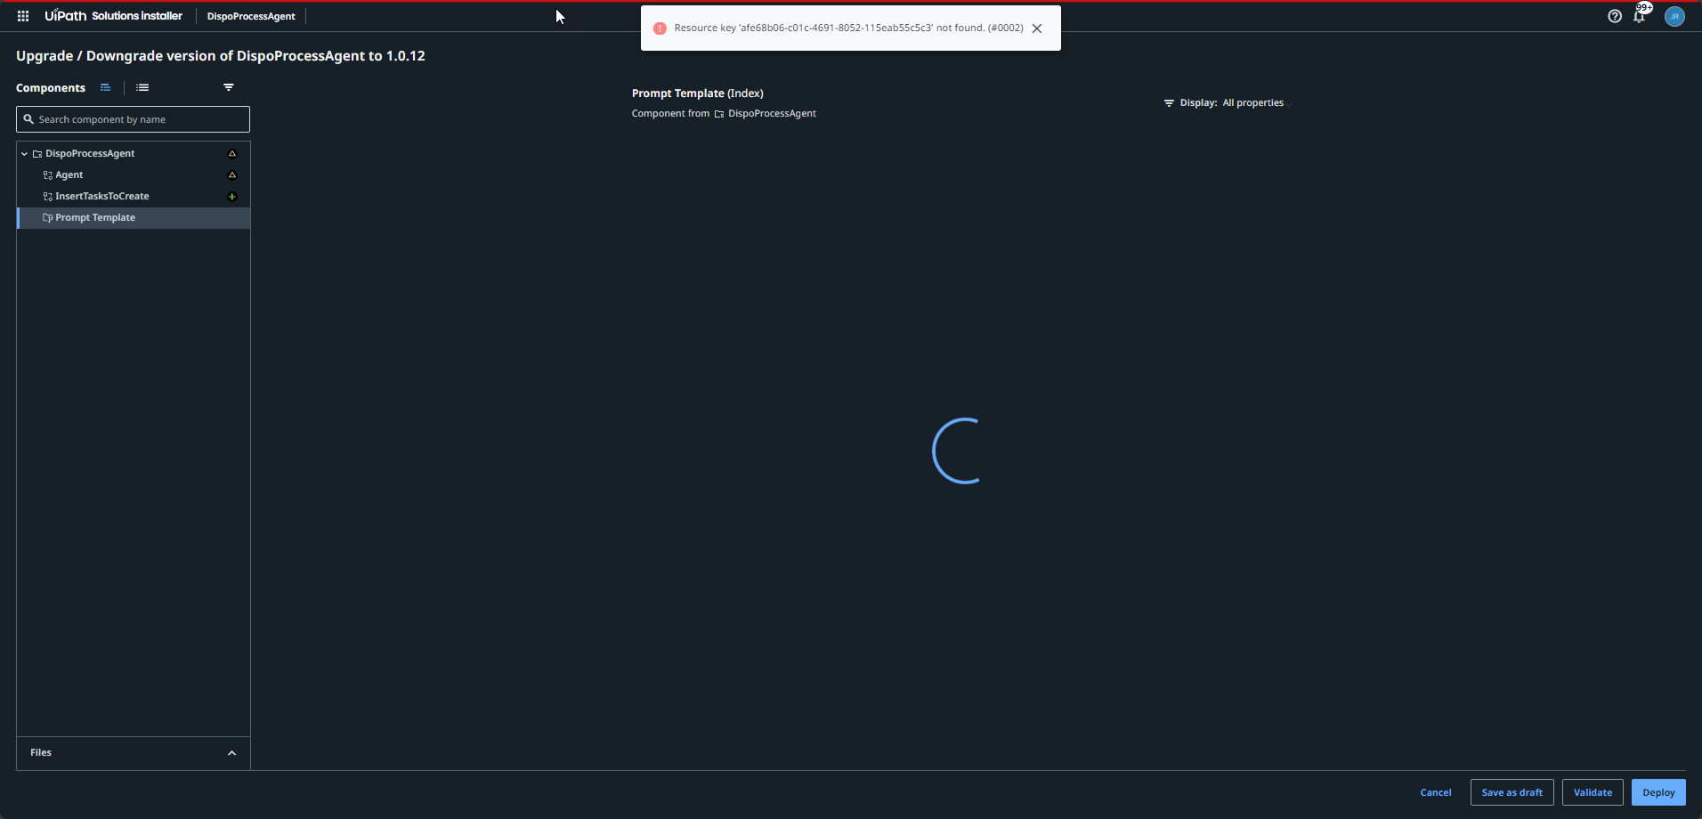Viewport: 1702px width, 819px height.
Task: Focus the search component by name field
Action: pos(133,119)
